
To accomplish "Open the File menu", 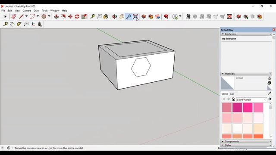I will coord(3,10).
